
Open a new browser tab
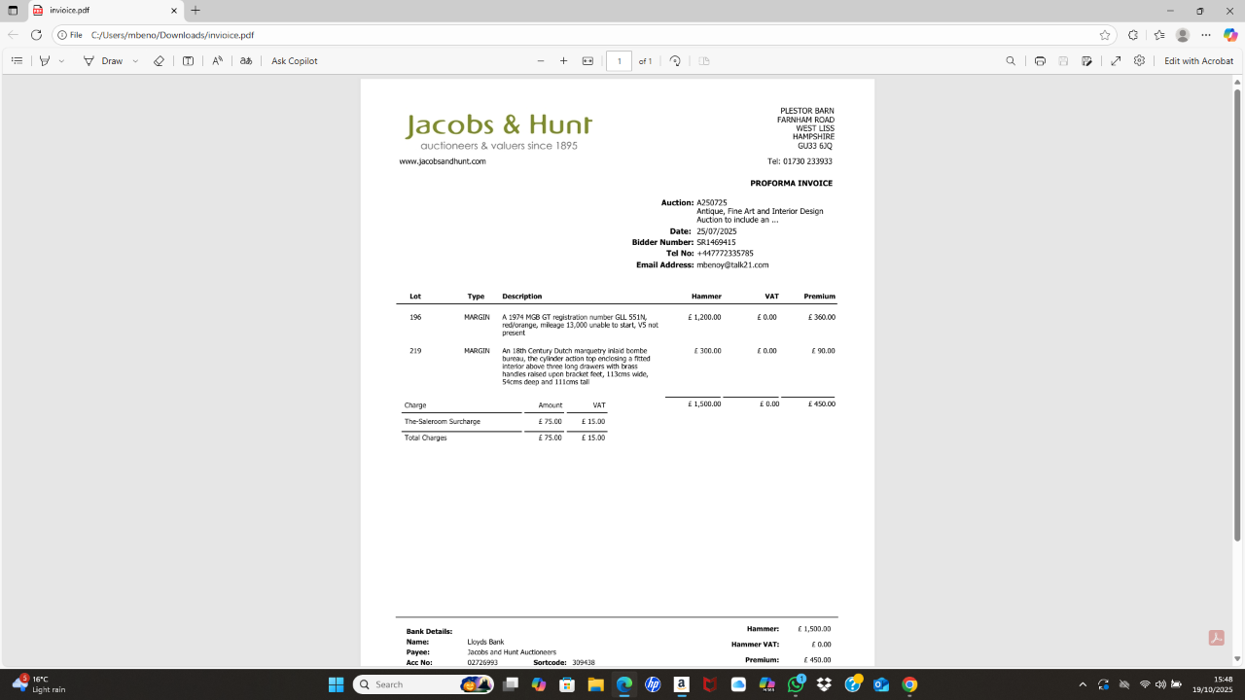click(196, 11)
